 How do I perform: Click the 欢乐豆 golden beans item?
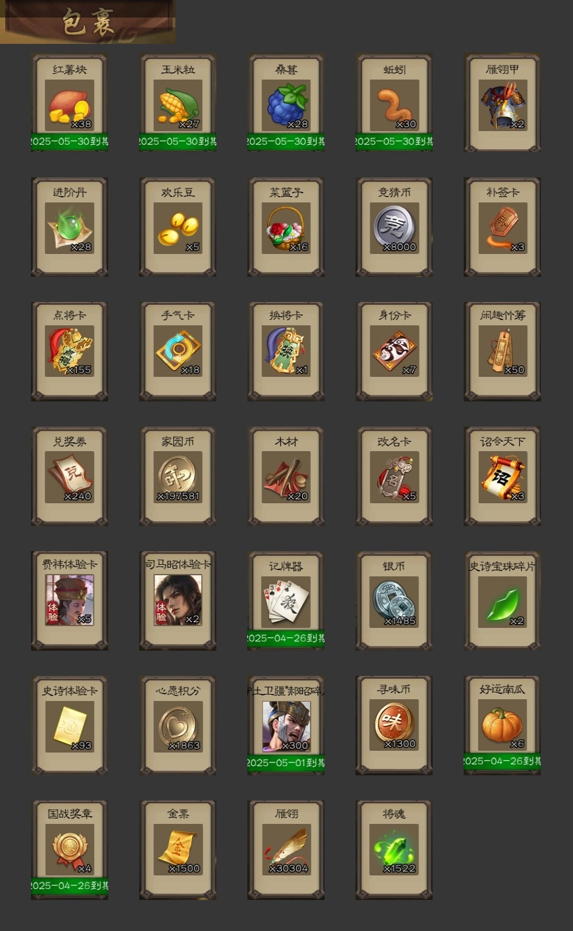point(178,227)
